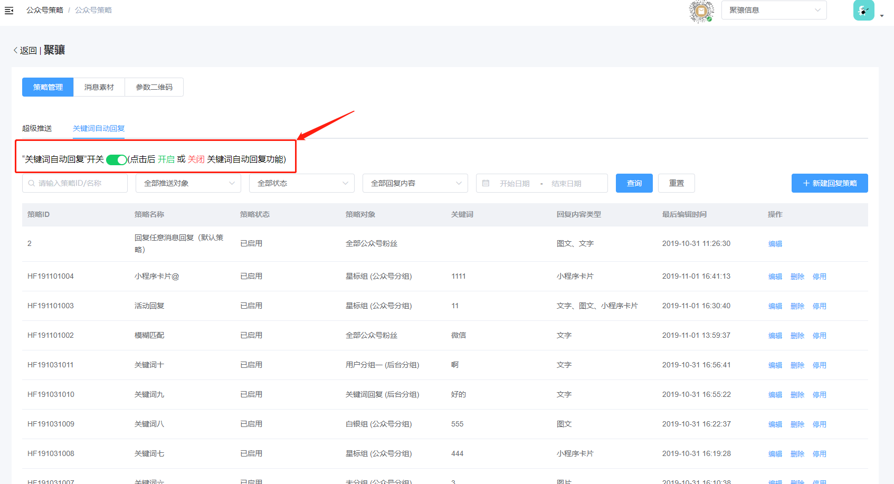This screenshot has height=484, width=894.
Task: Switch to the 参数二维码 tab
Action: (x=154, y=87)
